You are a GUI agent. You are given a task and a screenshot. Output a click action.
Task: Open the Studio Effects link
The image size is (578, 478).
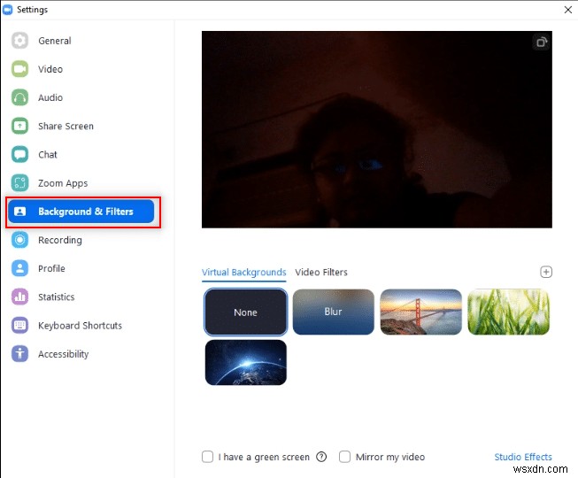click(x=523, y=457)
